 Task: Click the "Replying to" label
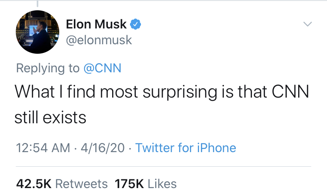(x=48, y=68)
